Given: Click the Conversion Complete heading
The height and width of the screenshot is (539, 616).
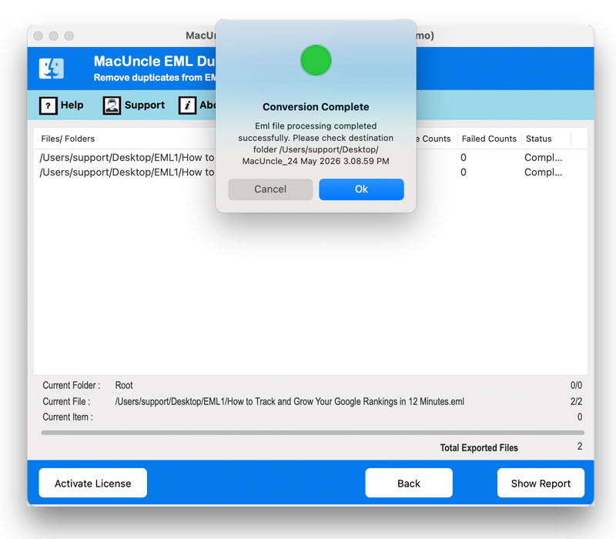Looking at the screenshot, I should (x=316, y=107).
